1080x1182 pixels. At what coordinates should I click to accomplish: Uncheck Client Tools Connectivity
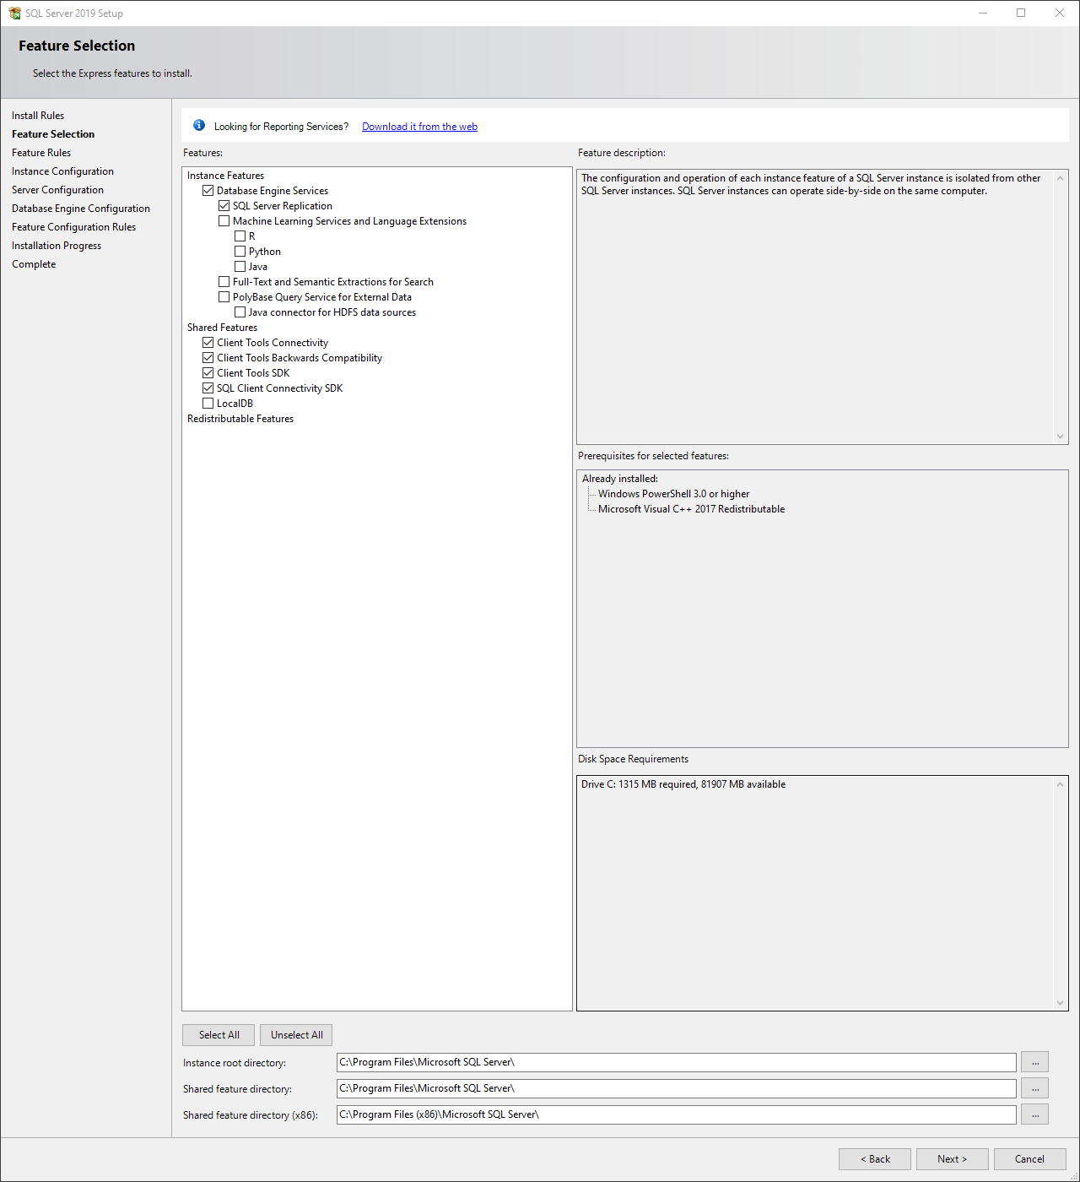[208, 343]
